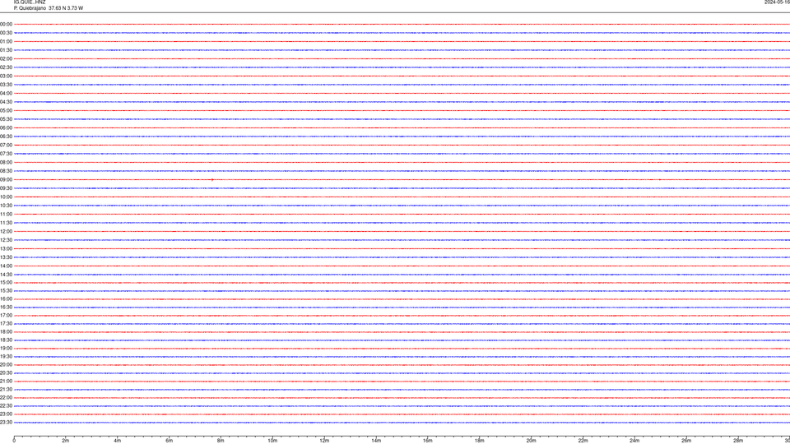The image size is (790, 444).
Task: Select the 02:00 time row label
Action: tap(6, 58)
